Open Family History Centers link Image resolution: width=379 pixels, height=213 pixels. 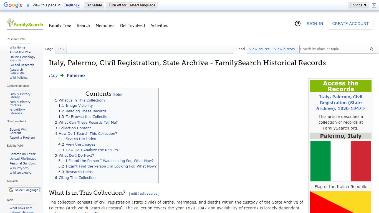click(20, 103)
